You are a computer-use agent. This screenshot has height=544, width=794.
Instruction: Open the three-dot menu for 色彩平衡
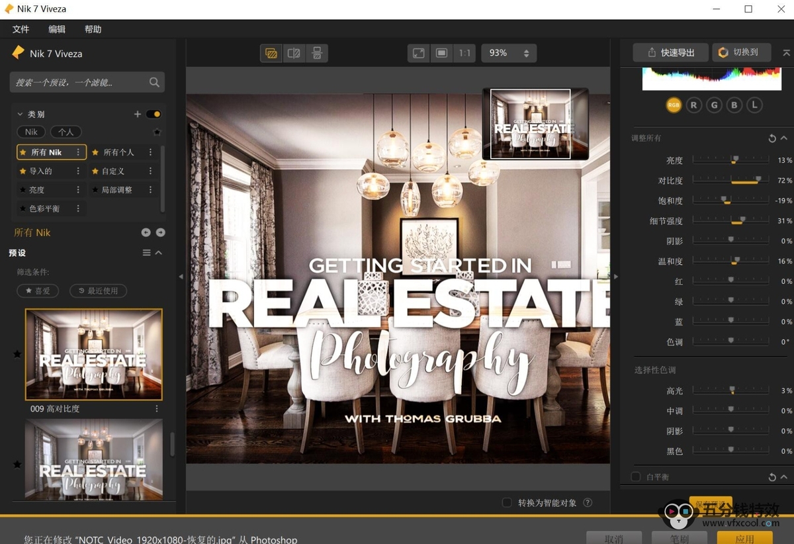[78, 208]
